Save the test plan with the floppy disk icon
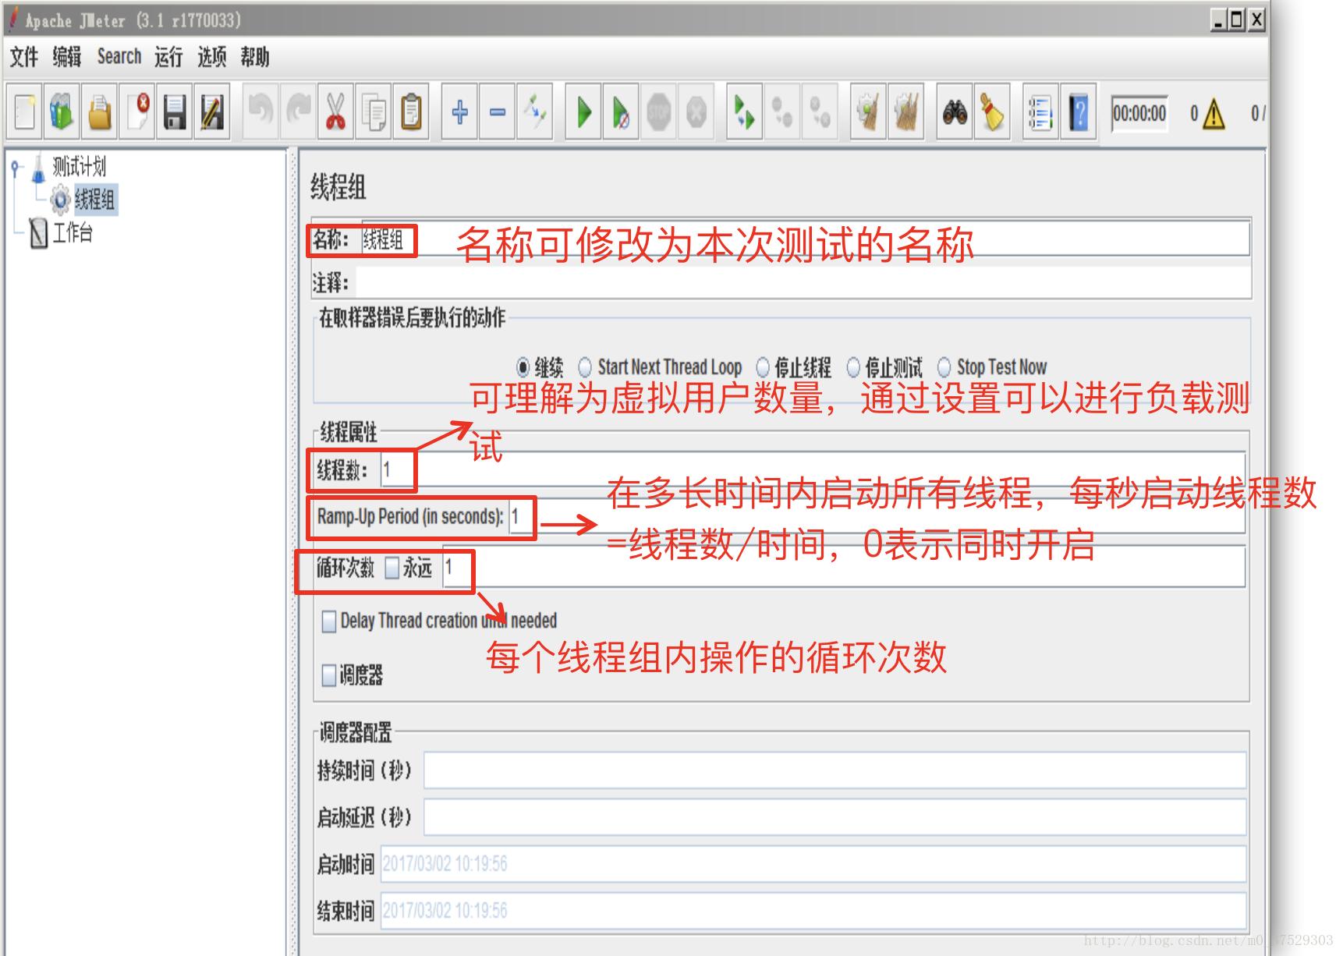 click(175, 113)
